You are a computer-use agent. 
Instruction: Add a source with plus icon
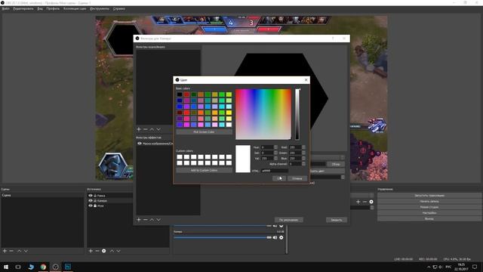pyautogui.click(x=91, y=251)
